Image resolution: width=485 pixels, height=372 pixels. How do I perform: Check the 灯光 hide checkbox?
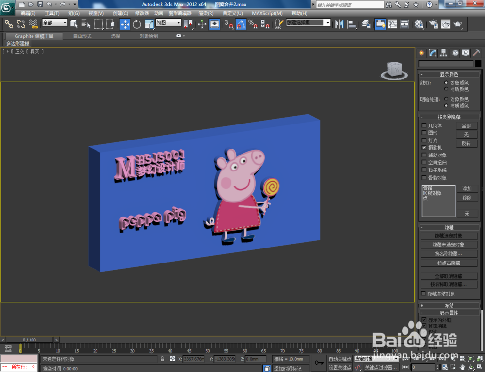pos(424,140)
